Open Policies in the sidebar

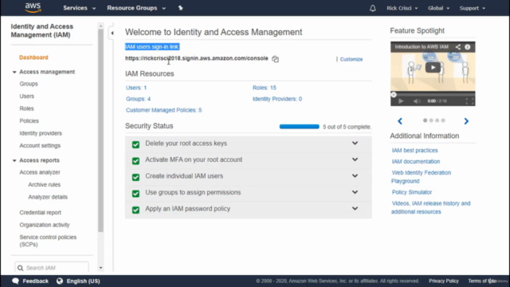29,120
